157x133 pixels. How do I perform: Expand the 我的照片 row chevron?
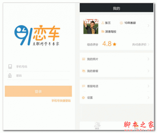[x=148, y=59]
